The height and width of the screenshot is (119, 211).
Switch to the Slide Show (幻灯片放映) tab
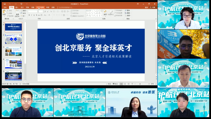(40, 7)
